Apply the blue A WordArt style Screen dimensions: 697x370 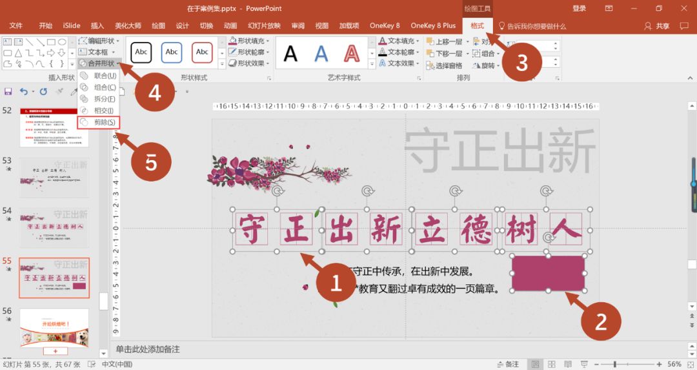click(x=321, y=54)
